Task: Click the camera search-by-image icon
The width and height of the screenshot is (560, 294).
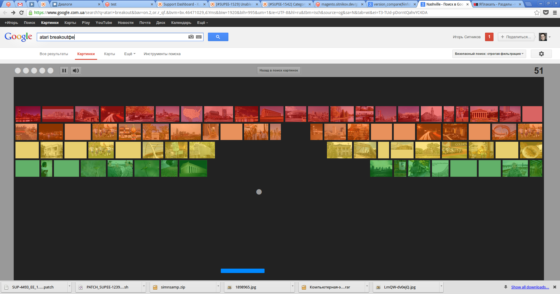Action: pos(191,37)
